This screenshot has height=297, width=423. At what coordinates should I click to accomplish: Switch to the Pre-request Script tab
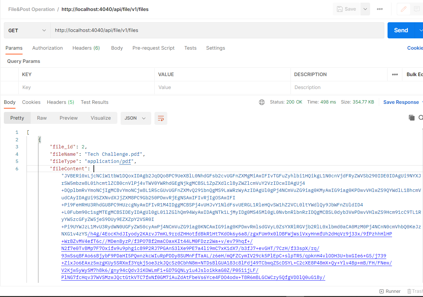click(153, 48)
